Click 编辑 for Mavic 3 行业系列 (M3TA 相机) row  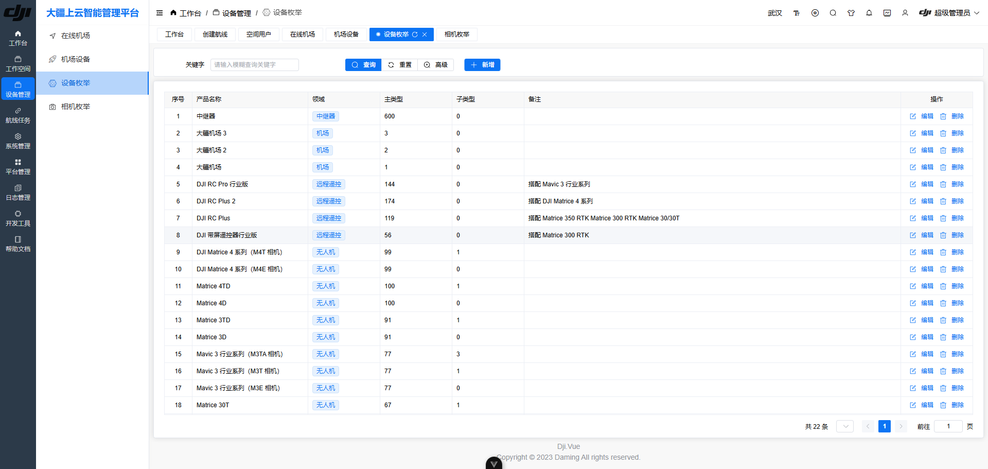click(927, 354)
